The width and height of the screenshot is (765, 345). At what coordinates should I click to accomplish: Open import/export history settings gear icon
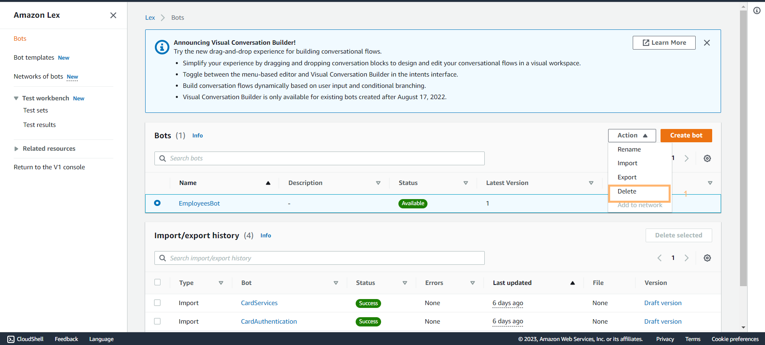click(707, 258)
